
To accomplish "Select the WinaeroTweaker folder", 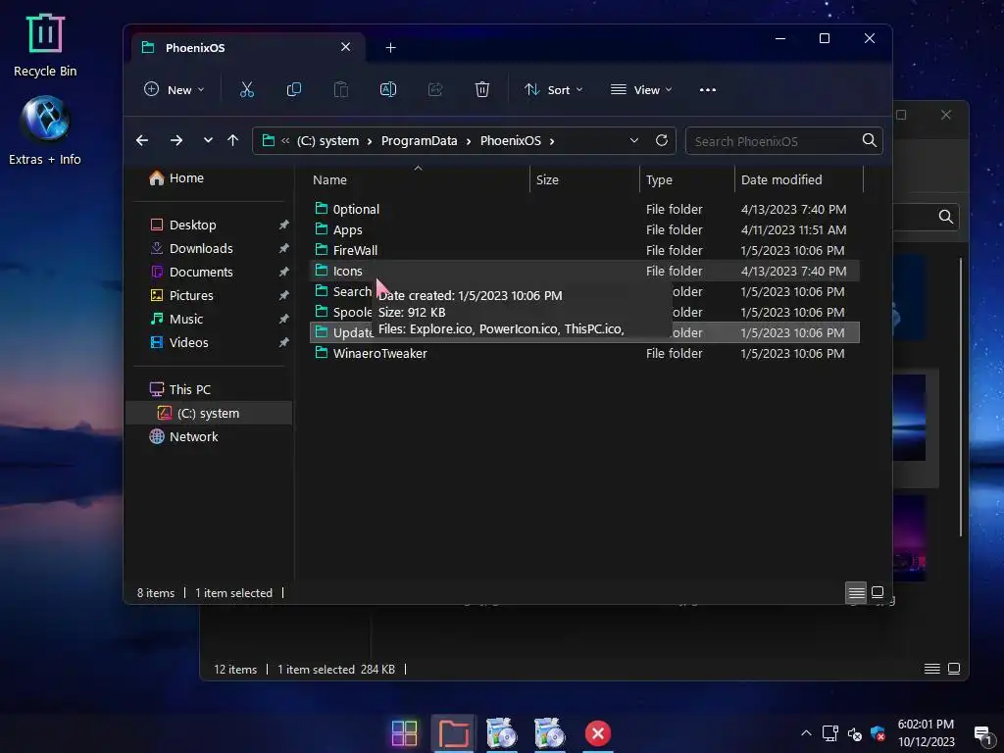I will click(584, 353).
